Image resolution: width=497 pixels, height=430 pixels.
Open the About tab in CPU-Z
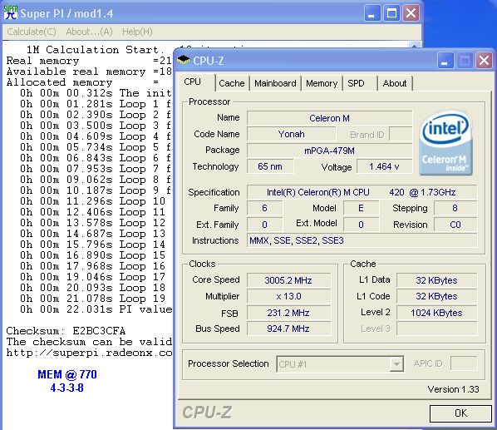point(395,83)
